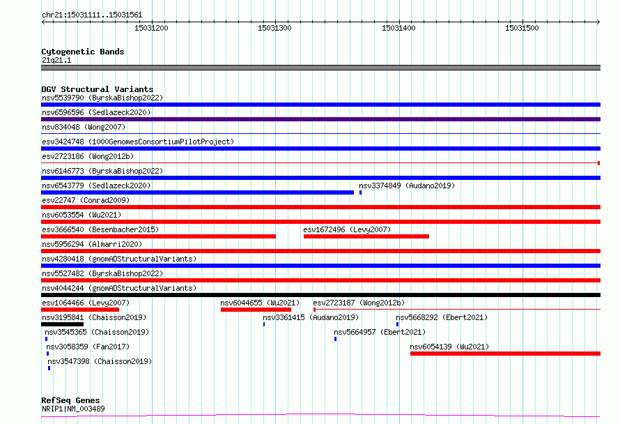Viewport: 620px width, 424px height.
Task: Select the Cytogenetic Bands track heading
Action: click(x=83, y=52)
